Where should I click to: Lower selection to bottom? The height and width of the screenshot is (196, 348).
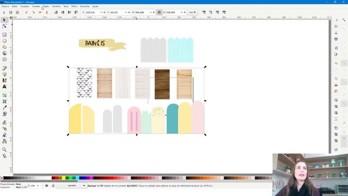tap(56, 13)
